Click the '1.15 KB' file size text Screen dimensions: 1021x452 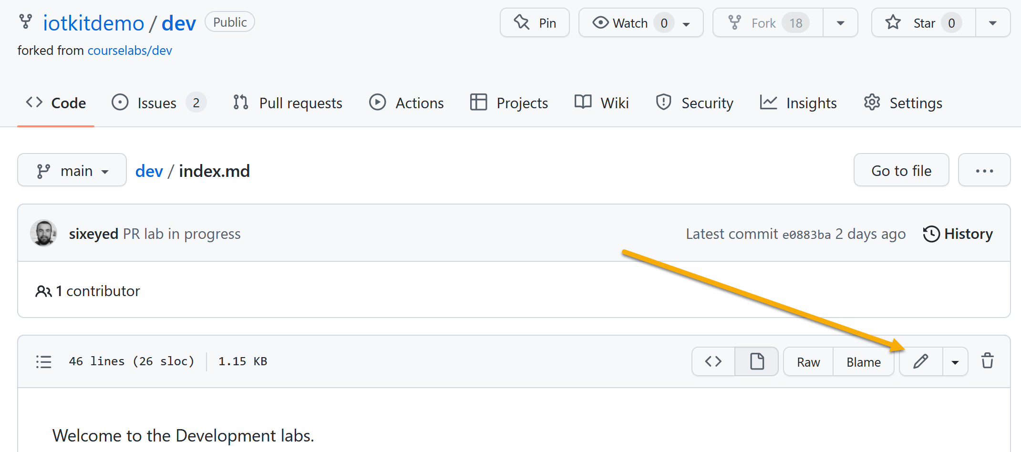click(243, 361)
